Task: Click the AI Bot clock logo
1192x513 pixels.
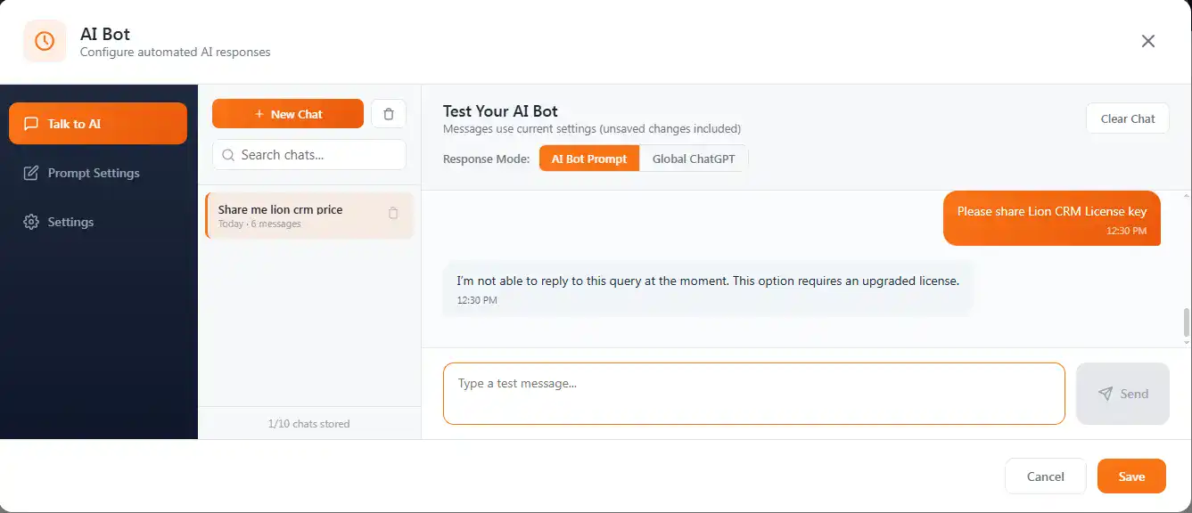Action: tap(44, 40)
